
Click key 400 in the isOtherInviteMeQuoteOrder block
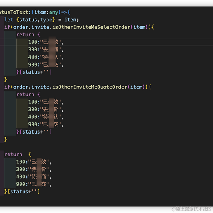point(33,117)
